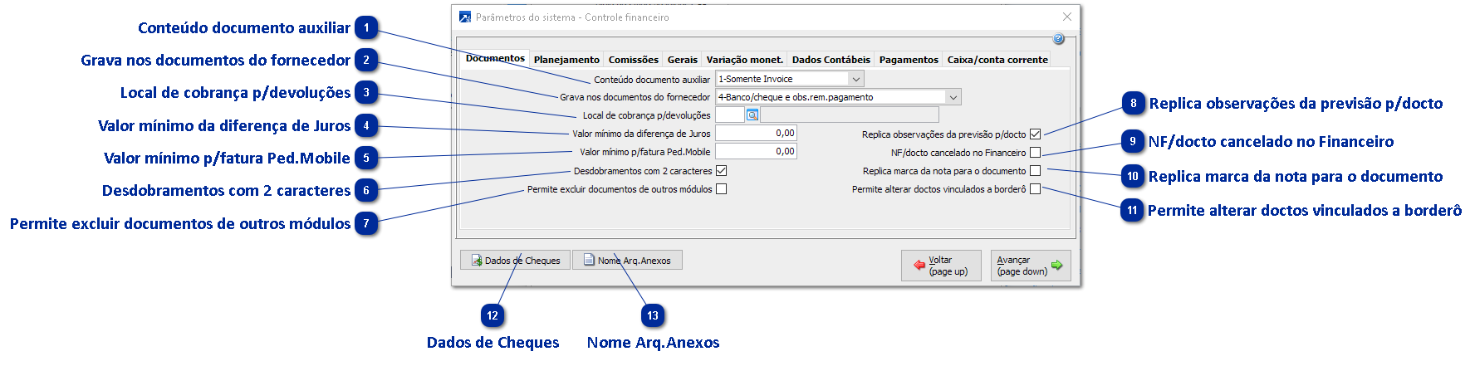Click the Nome Arq.Anexos button

pos(627,260)
